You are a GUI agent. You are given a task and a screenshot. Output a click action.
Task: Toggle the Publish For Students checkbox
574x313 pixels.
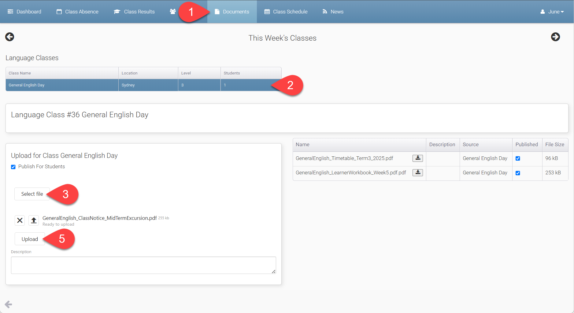(13, 167)
